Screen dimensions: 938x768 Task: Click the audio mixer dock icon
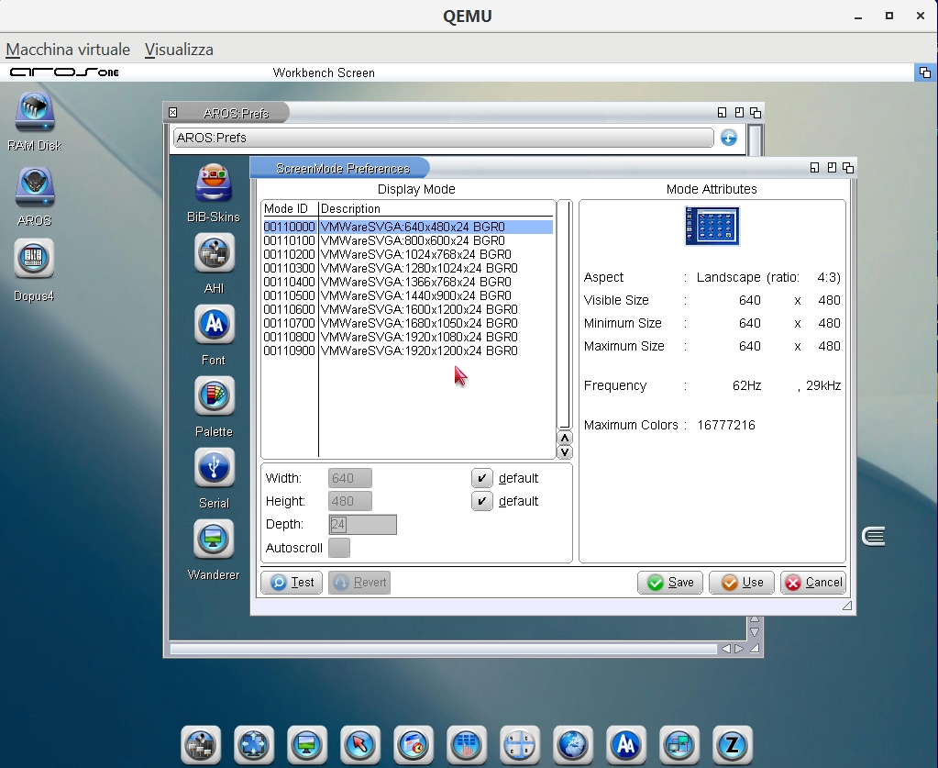click(x=201, y=745)
